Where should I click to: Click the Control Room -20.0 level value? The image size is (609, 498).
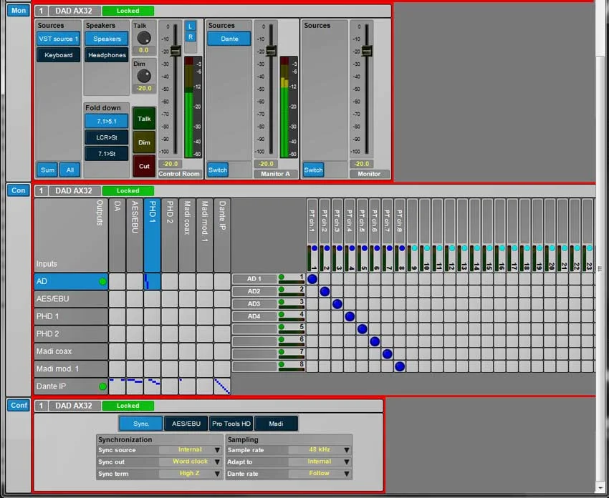170,164
